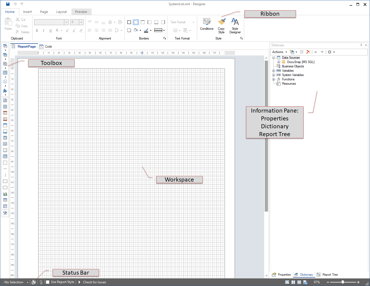The height and width of the screenshot is (286, 370).
Task: Expand the System Variables tree node
Action: [273, 75]
